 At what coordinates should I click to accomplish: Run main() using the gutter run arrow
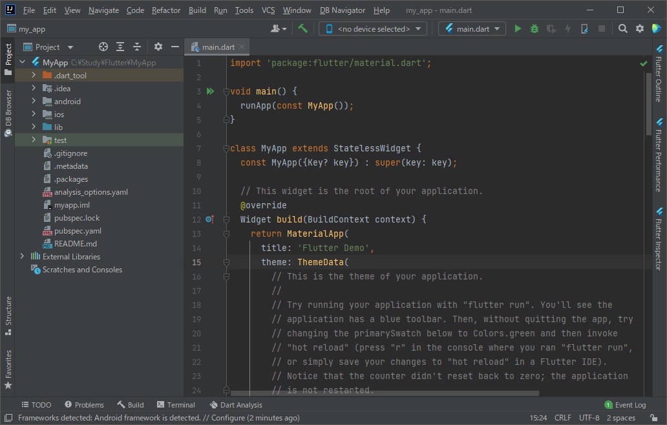coord(209,92)
